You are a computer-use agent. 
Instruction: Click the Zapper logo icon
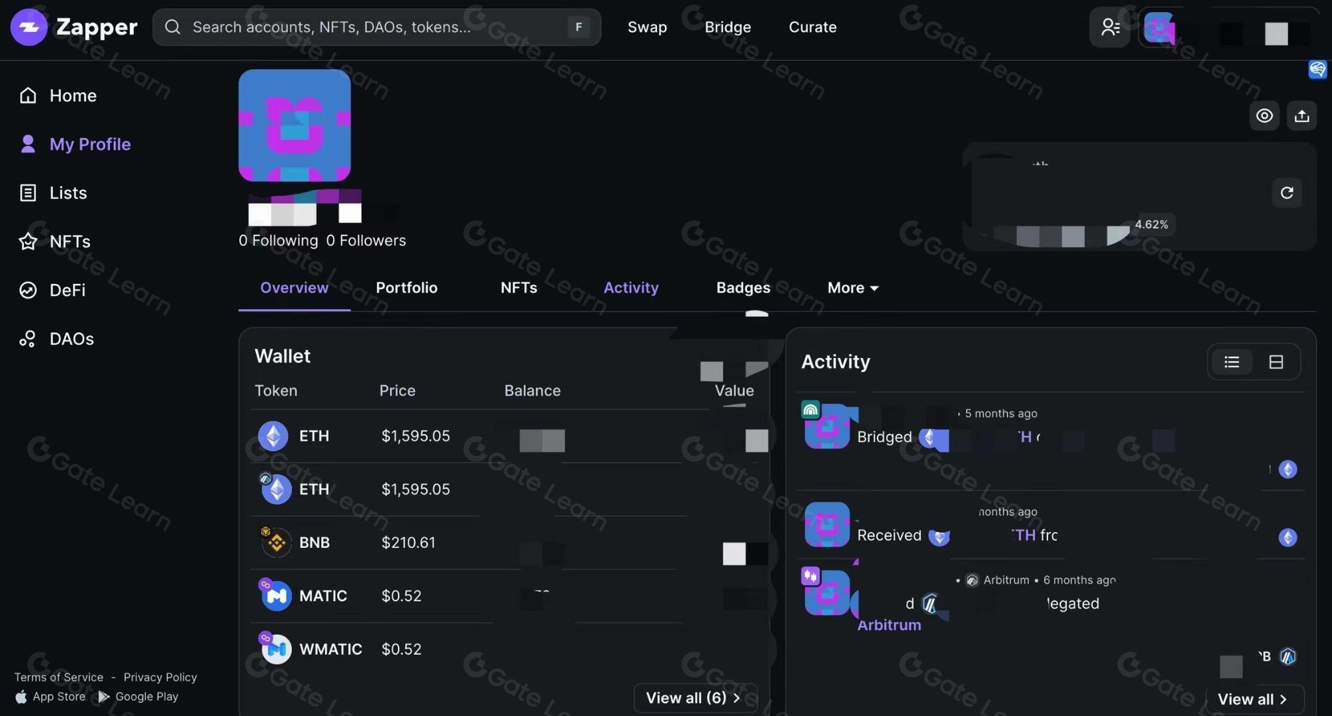coord(29,27)
